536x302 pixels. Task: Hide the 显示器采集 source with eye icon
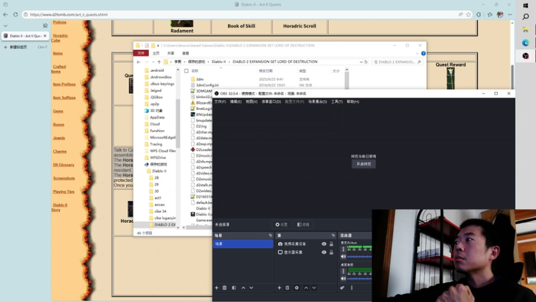coord(324,252)
